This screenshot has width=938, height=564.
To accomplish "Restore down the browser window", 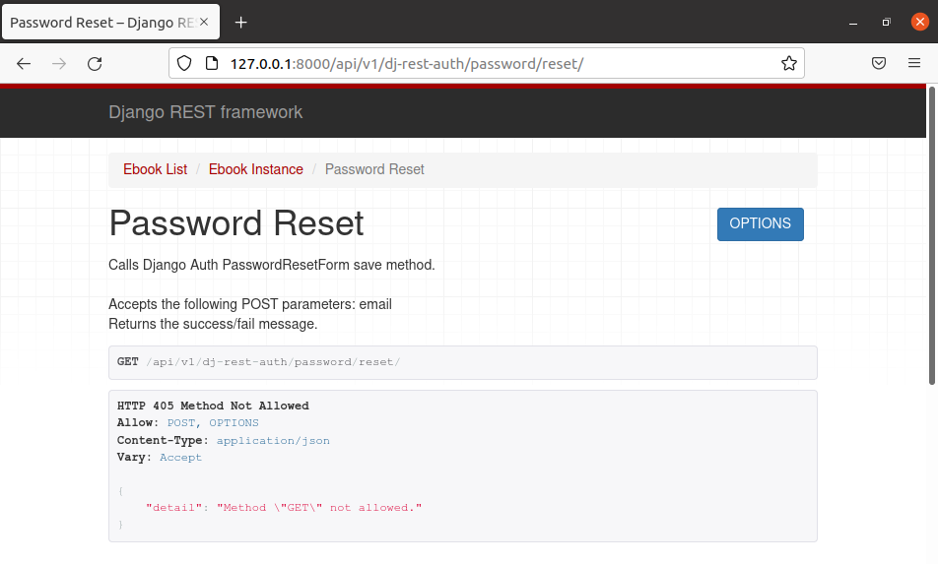I will [x=886, y=23].
